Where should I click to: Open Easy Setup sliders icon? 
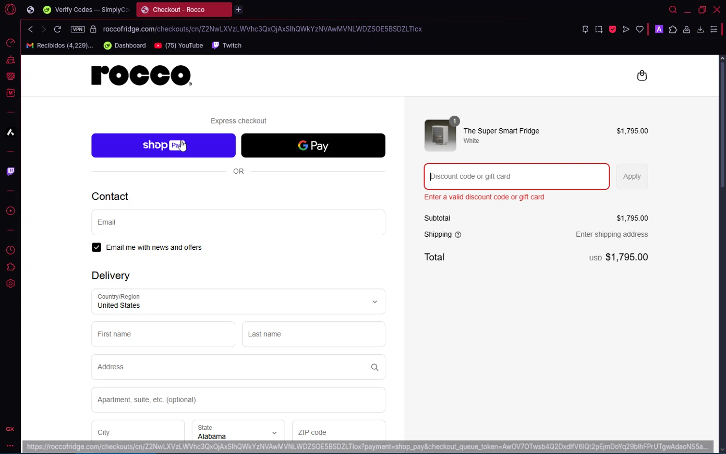[714, 30]
